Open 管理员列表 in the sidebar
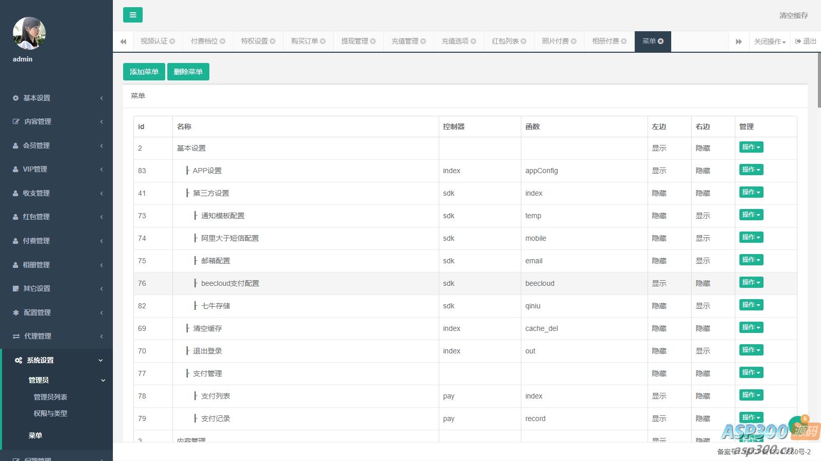The height and width of the screenshot is (461, 821). [x=50, y=397]
